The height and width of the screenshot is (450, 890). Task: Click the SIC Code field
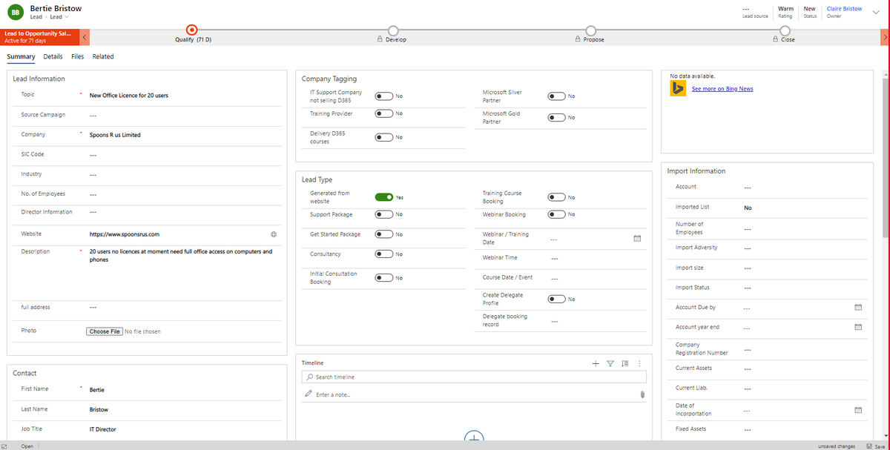[x=183, y=155]
